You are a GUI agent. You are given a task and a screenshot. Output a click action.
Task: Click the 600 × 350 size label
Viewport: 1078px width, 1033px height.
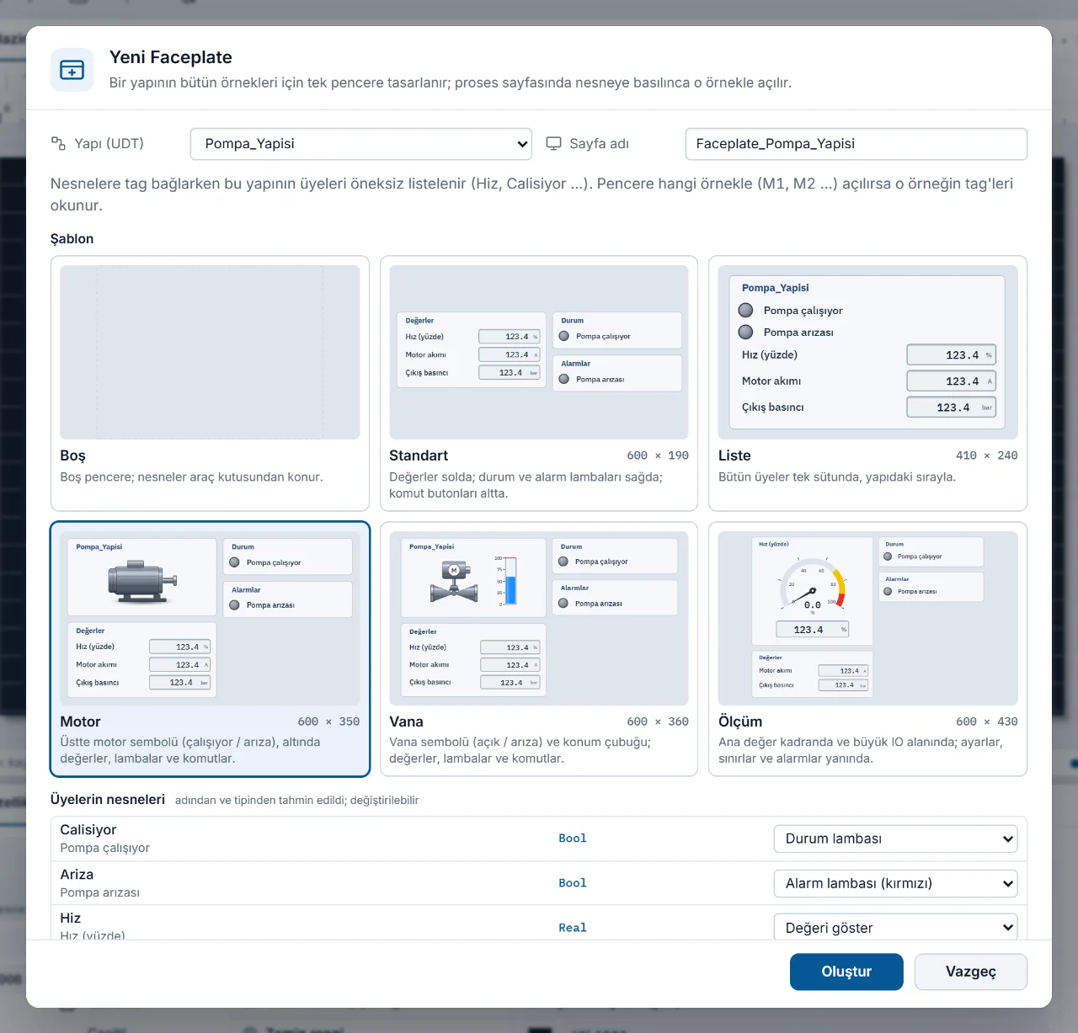click(x=328, y=722)
